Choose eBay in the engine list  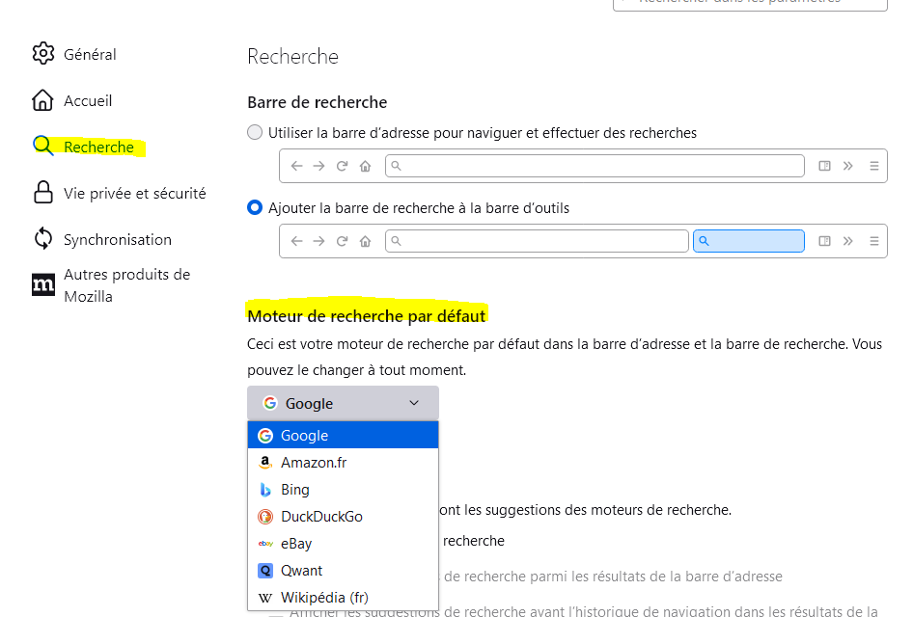343,543
